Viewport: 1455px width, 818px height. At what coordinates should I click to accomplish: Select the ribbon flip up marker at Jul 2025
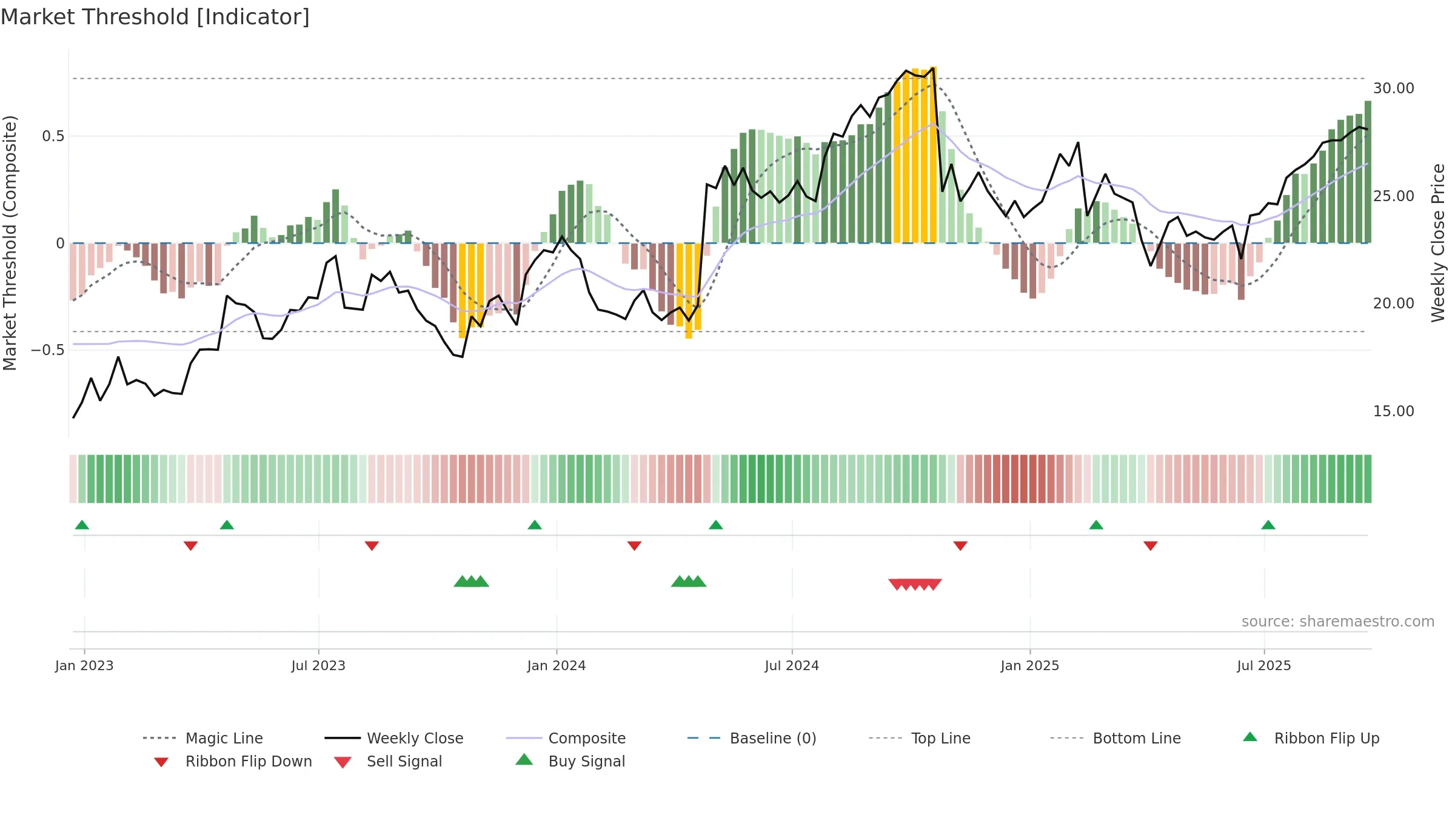[1268, 525]
